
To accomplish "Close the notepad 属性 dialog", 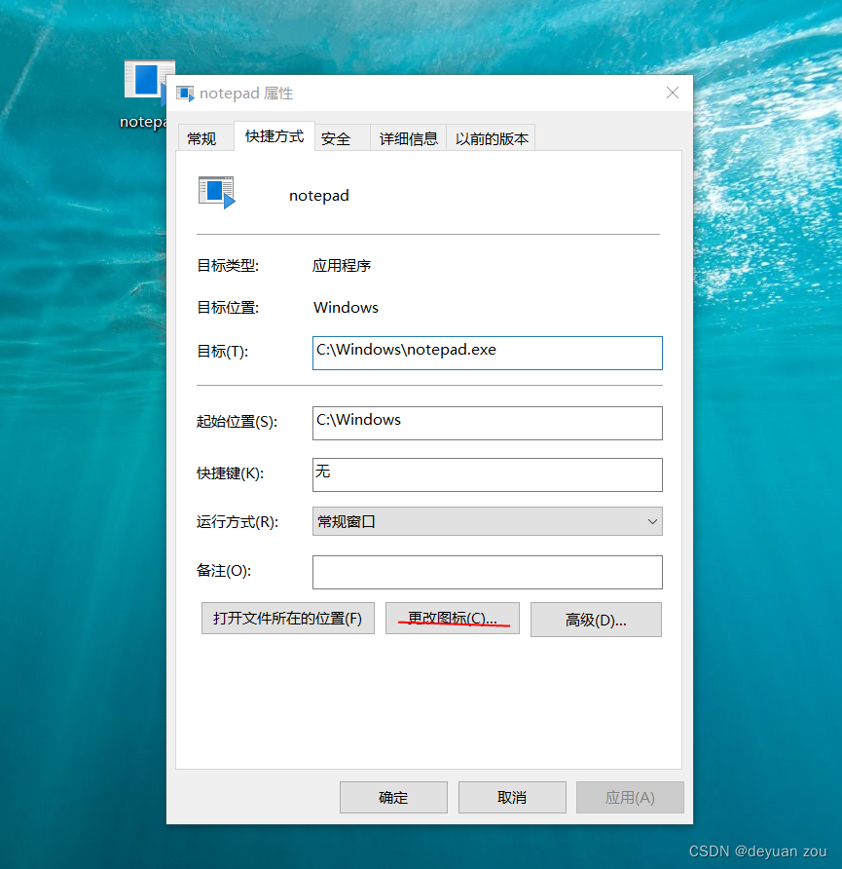I will 672,94.
